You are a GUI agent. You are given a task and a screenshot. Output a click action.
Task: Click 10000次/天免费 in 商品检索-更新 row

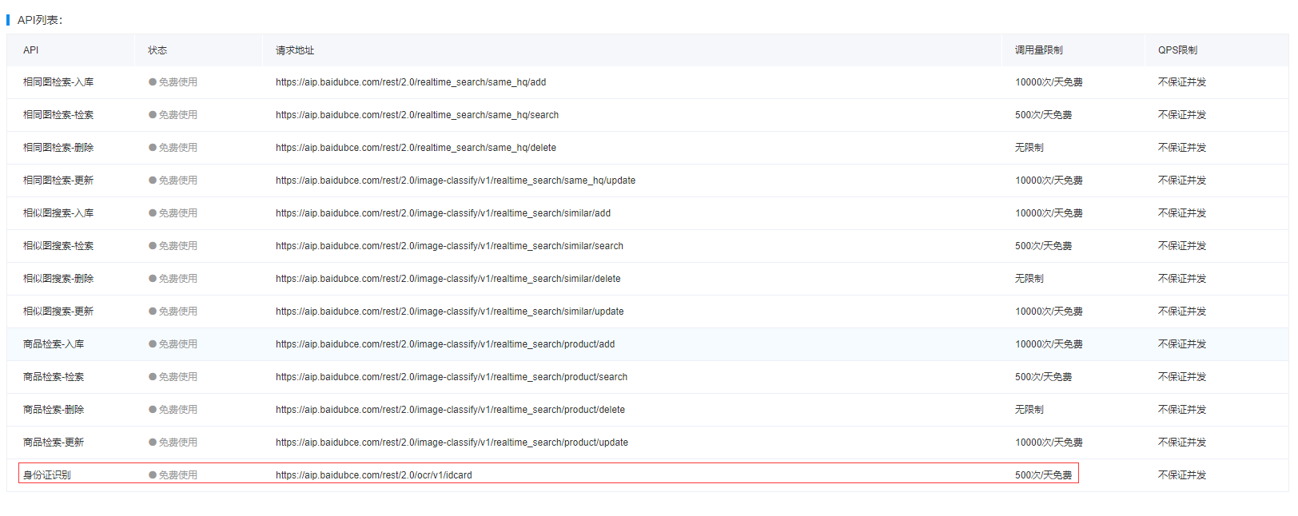pyautogui.click(x=1049, y=443)
